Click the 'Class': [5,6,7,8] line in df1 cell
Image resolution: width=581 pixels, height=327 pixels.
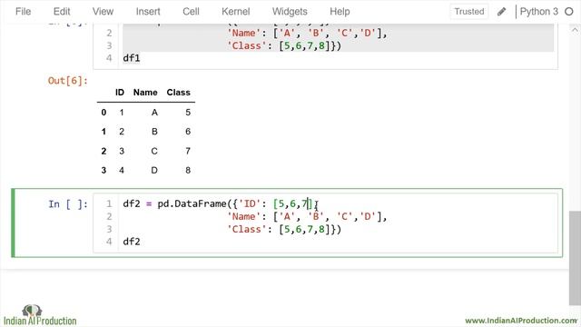[x=284, y=45]
